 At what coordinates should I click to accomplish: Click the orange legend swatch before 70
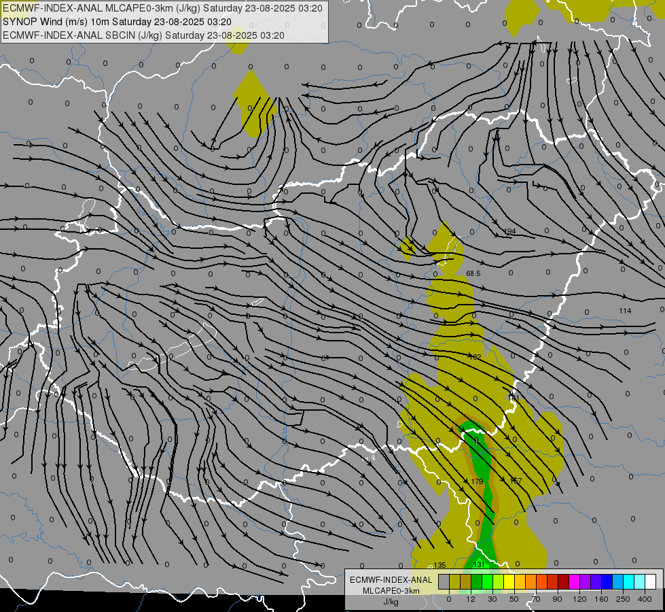pyautogui.click(x=531, y=581)
